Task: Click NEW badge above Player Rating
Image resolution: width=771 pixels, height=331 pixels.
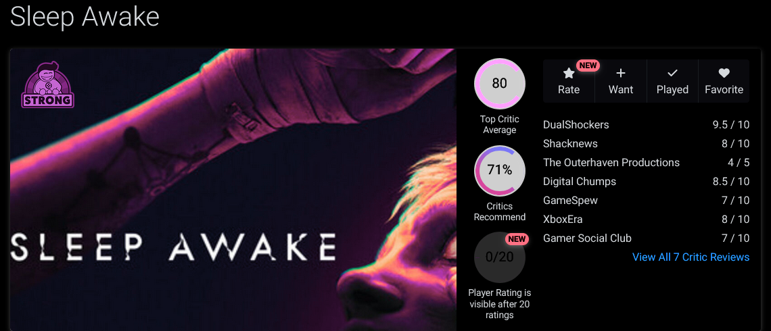Action: point(517,239)
